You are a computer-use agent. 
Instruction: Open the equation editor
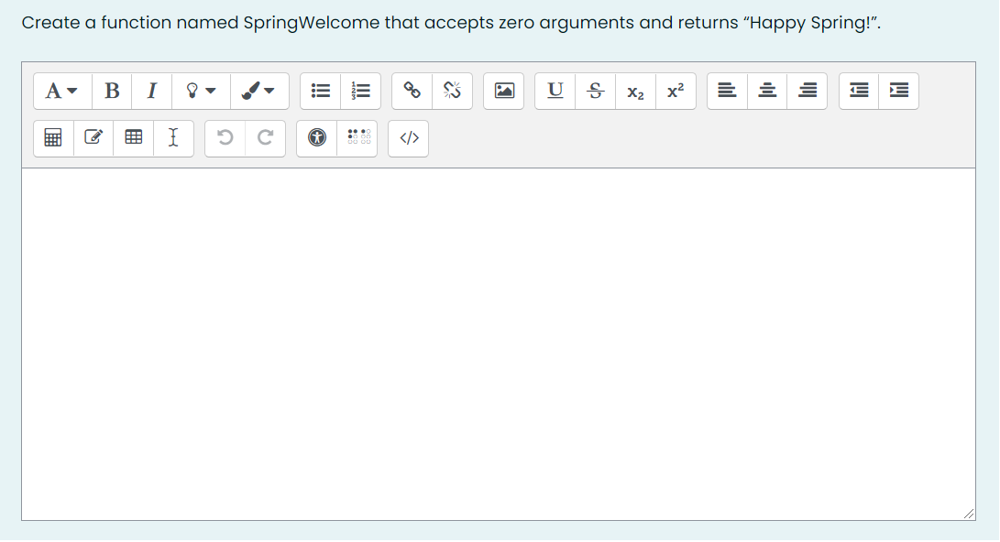point(52,138)
